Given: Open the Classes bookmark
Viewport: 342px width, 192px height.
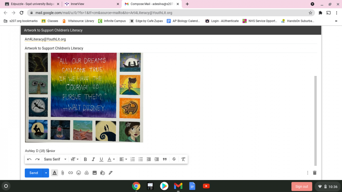Looking at the screenshot, I should (50, 21).
